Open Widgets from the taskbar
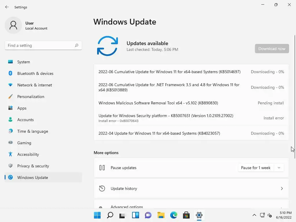The width and height of the screenshot is (296, 222). [x=135, y=215]
